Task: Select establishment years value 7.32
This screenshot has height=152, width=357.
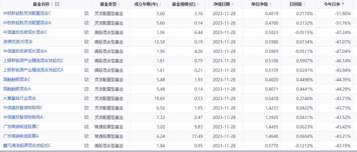Action: point(161,117)
